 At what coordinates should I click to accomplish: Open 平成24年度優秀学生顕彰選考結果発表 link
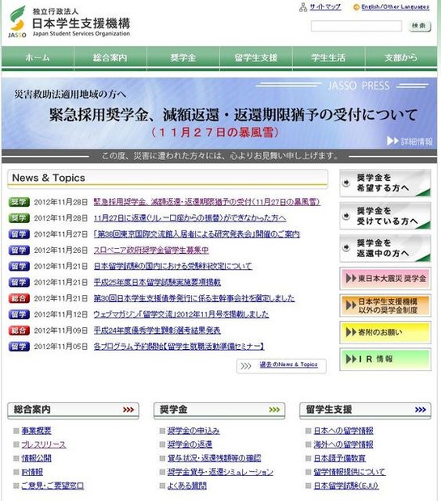click(x=157, y=330)
